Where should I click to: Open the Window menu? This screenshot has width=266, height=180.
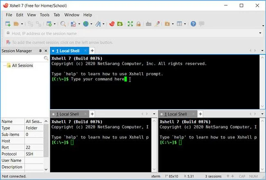pos(72,15)
